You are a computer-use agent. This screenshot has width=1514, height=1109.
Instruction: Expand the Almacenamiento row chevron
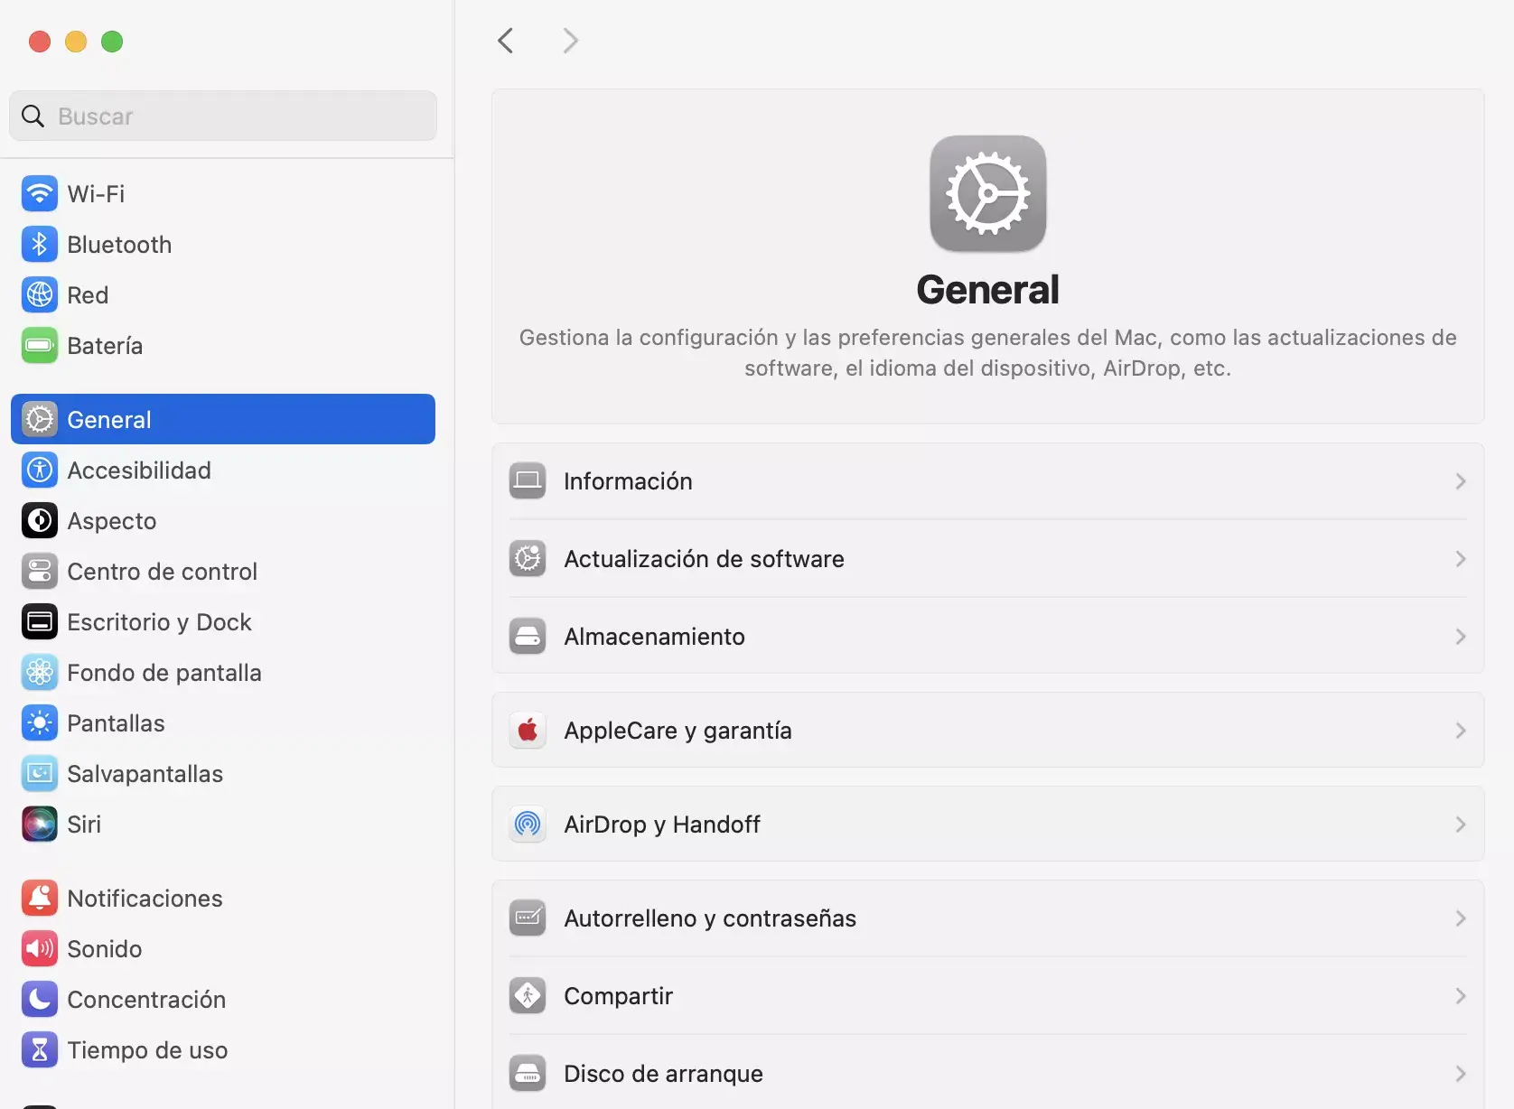(1460, 637)
